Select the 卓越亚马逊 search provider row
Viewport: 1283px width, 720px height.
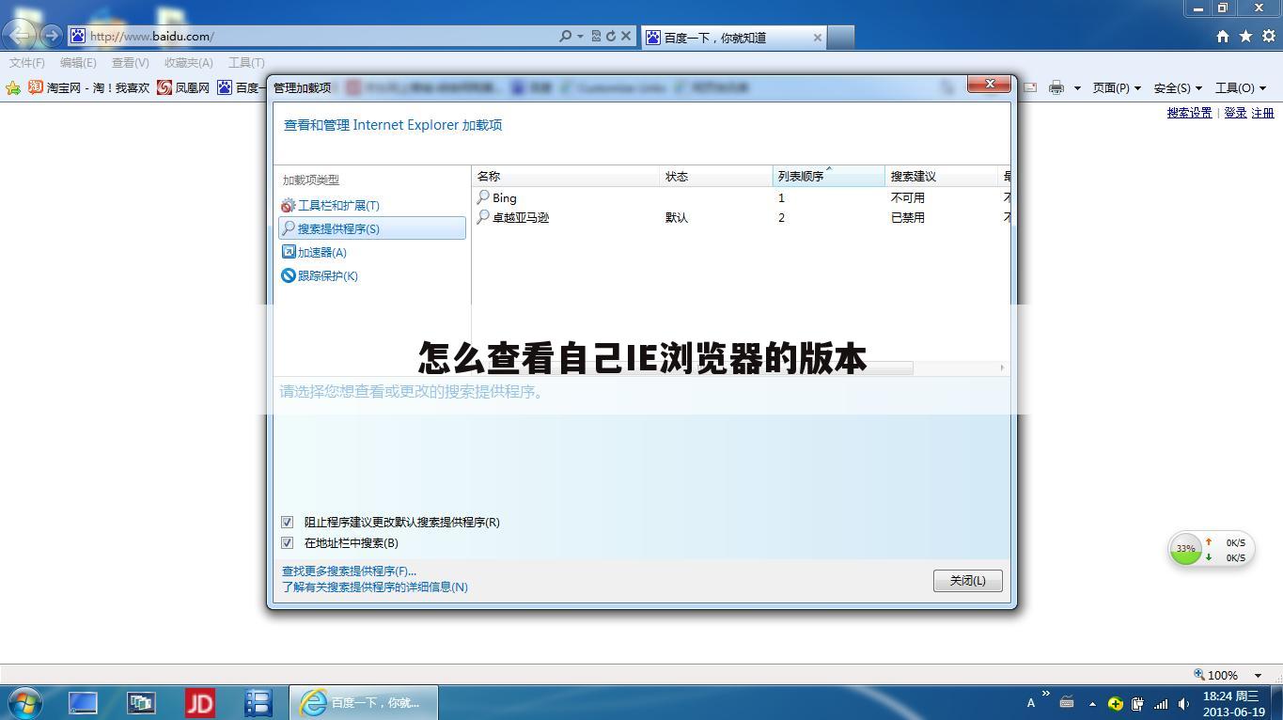coord(741,217)
